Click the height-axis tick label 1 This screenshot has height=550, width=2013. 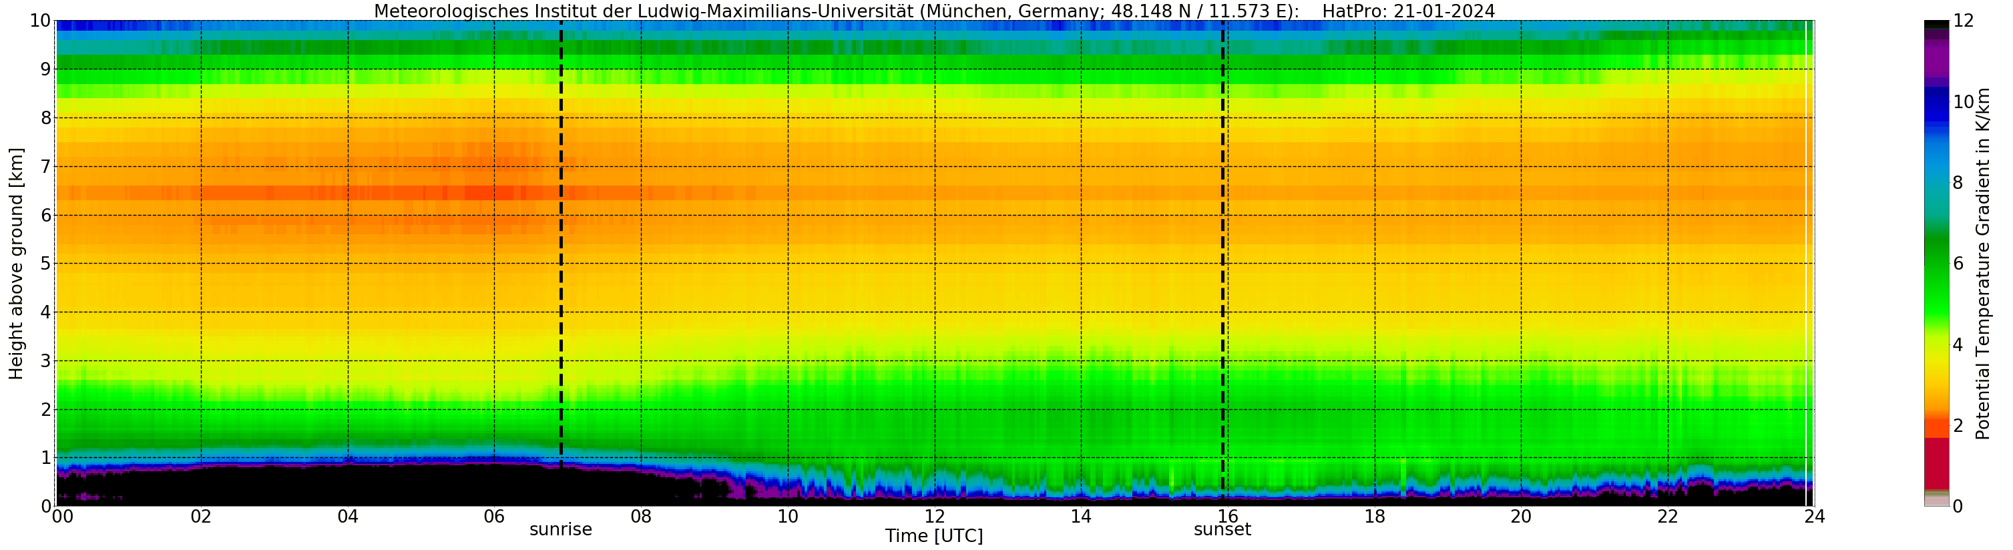click(x=45, y=458)
